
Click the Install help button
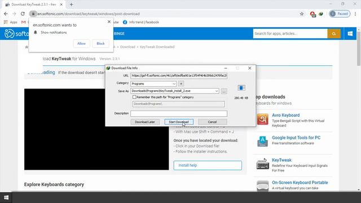click(x=208, y=165)
